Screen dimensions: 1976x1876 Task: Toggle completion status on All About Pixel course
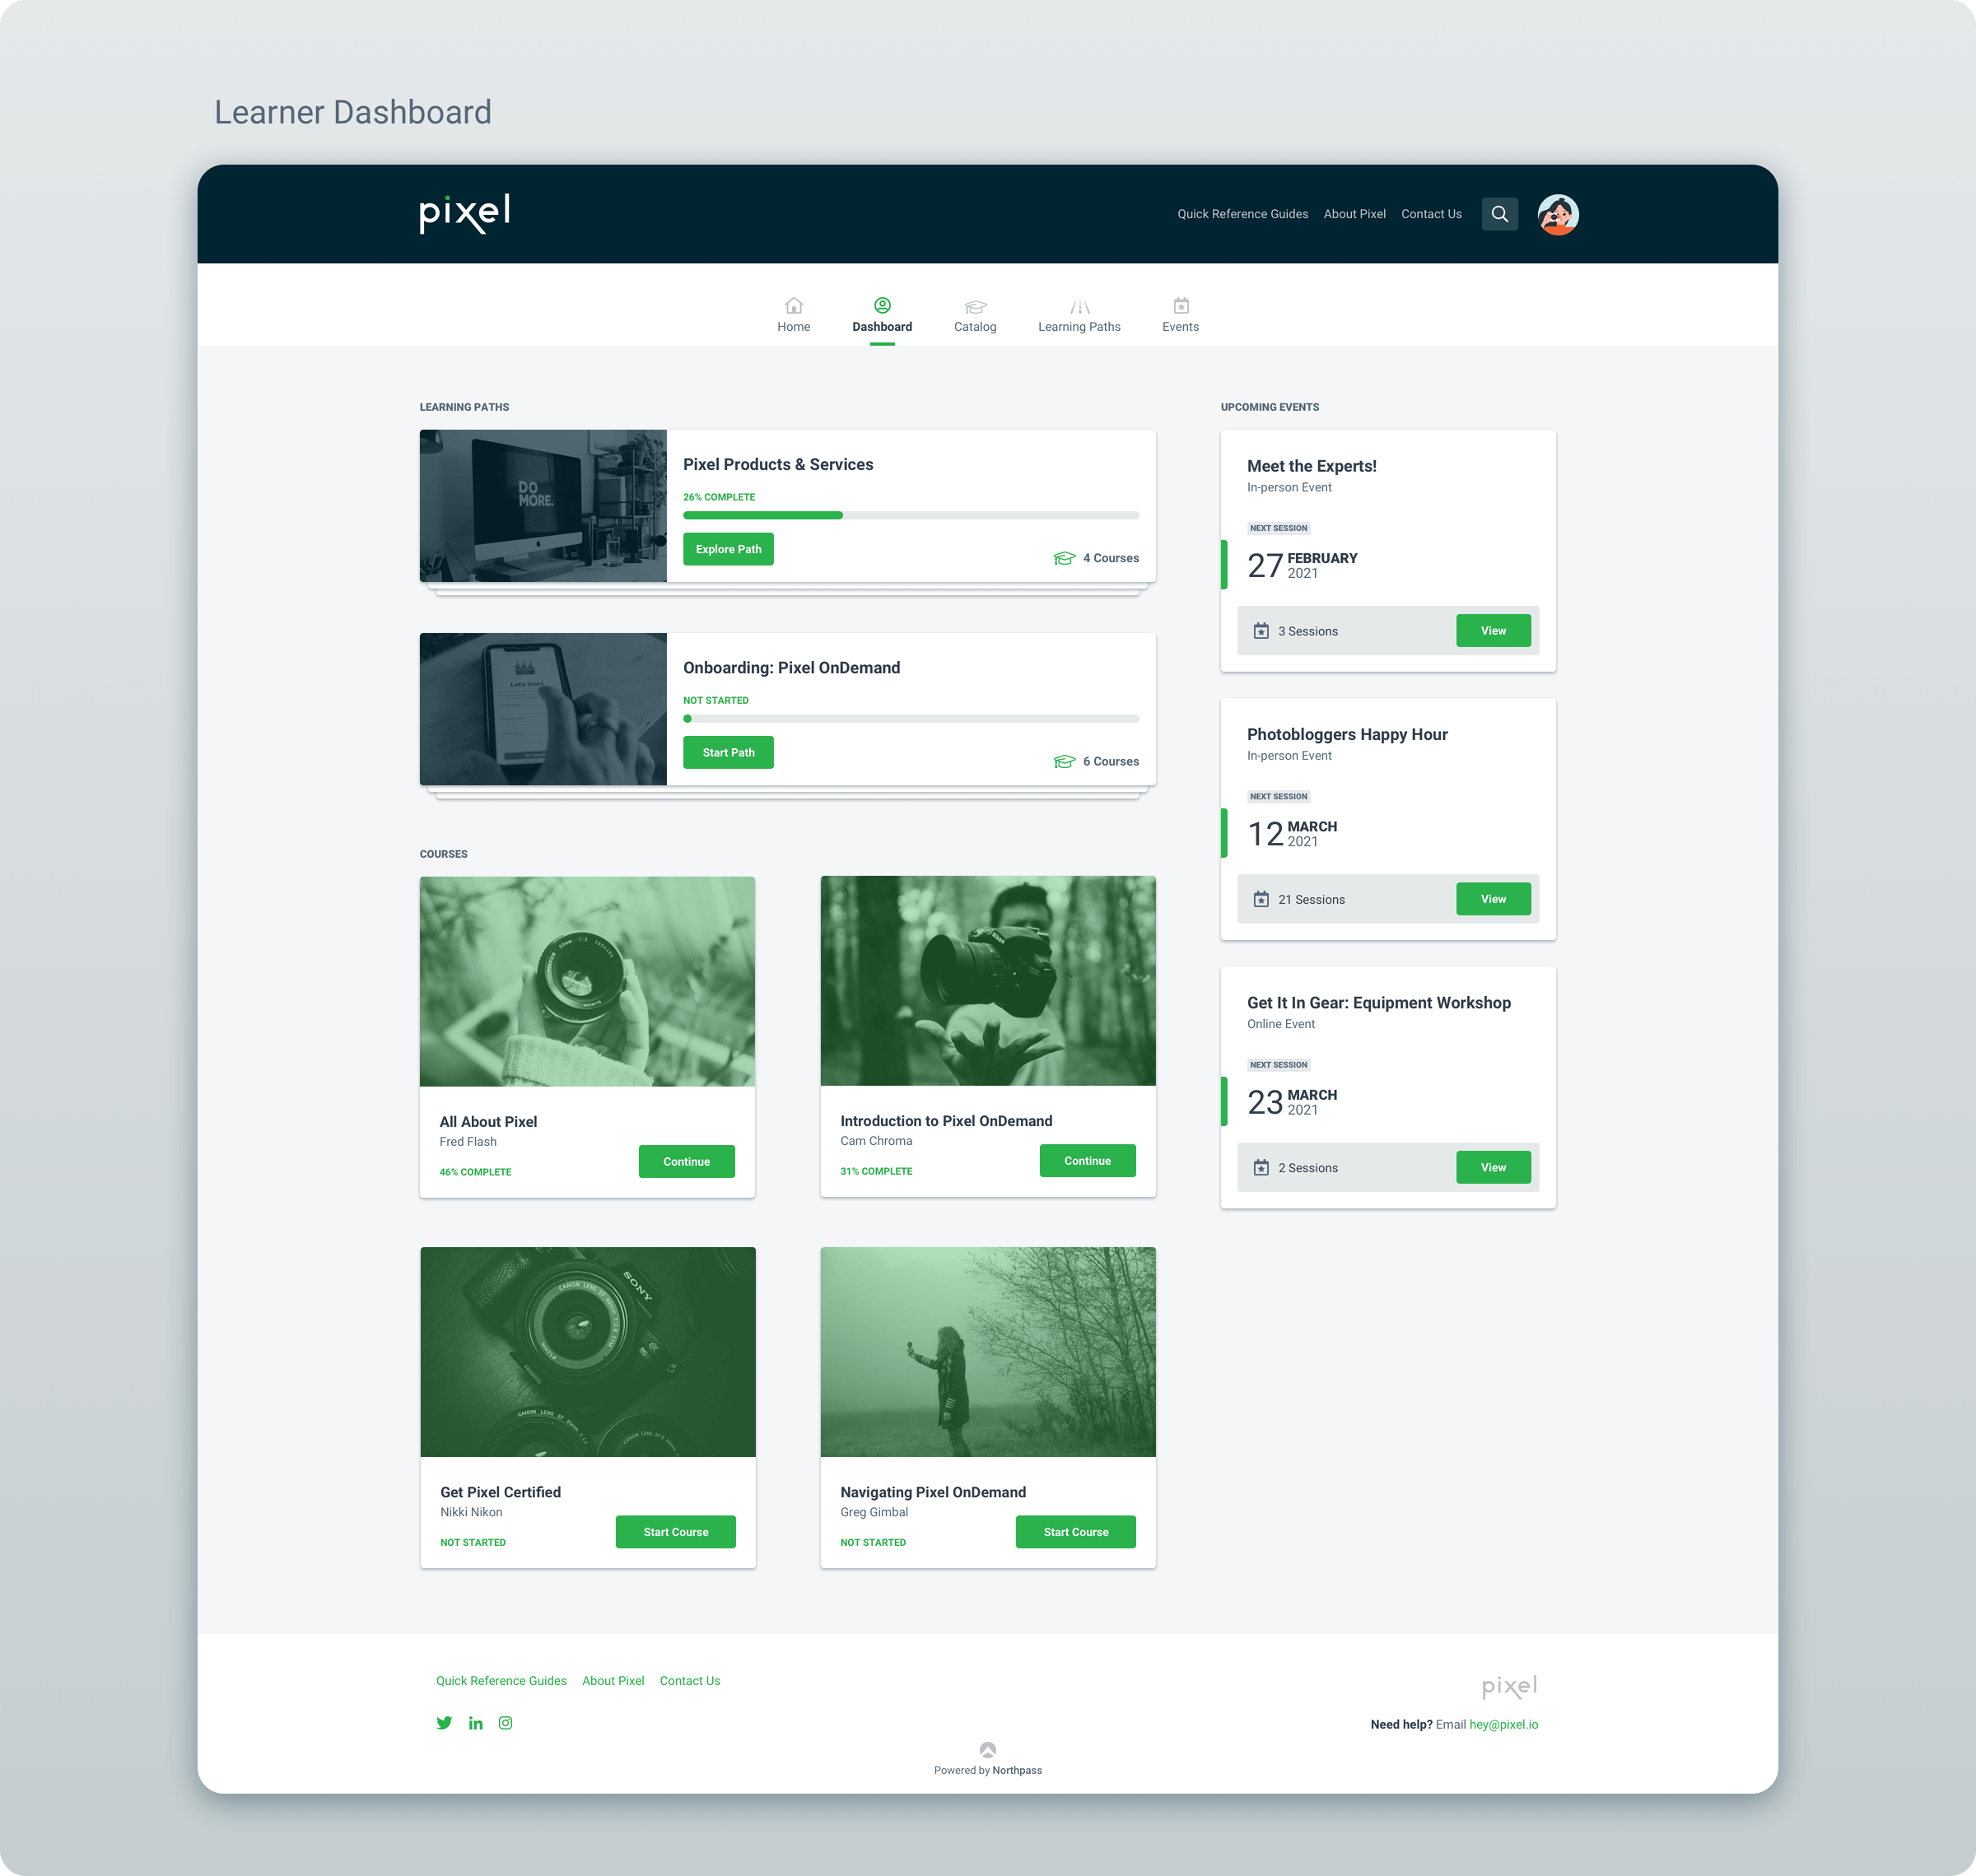click(476, 1172)
